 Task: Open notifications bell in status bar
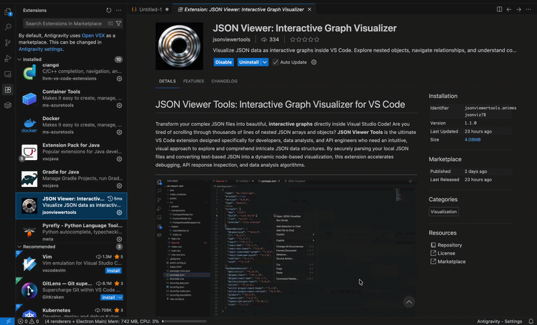click(531, 321)
